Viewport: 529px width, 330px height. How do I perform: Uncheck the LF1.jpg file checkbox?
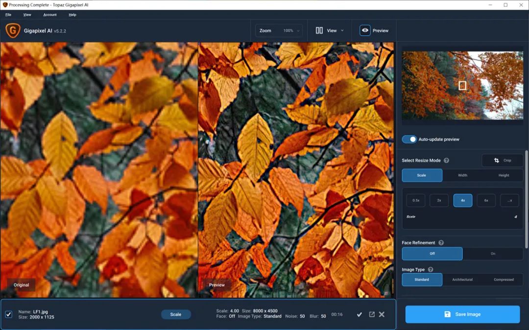pyautogui.click(x=9, y=314)
